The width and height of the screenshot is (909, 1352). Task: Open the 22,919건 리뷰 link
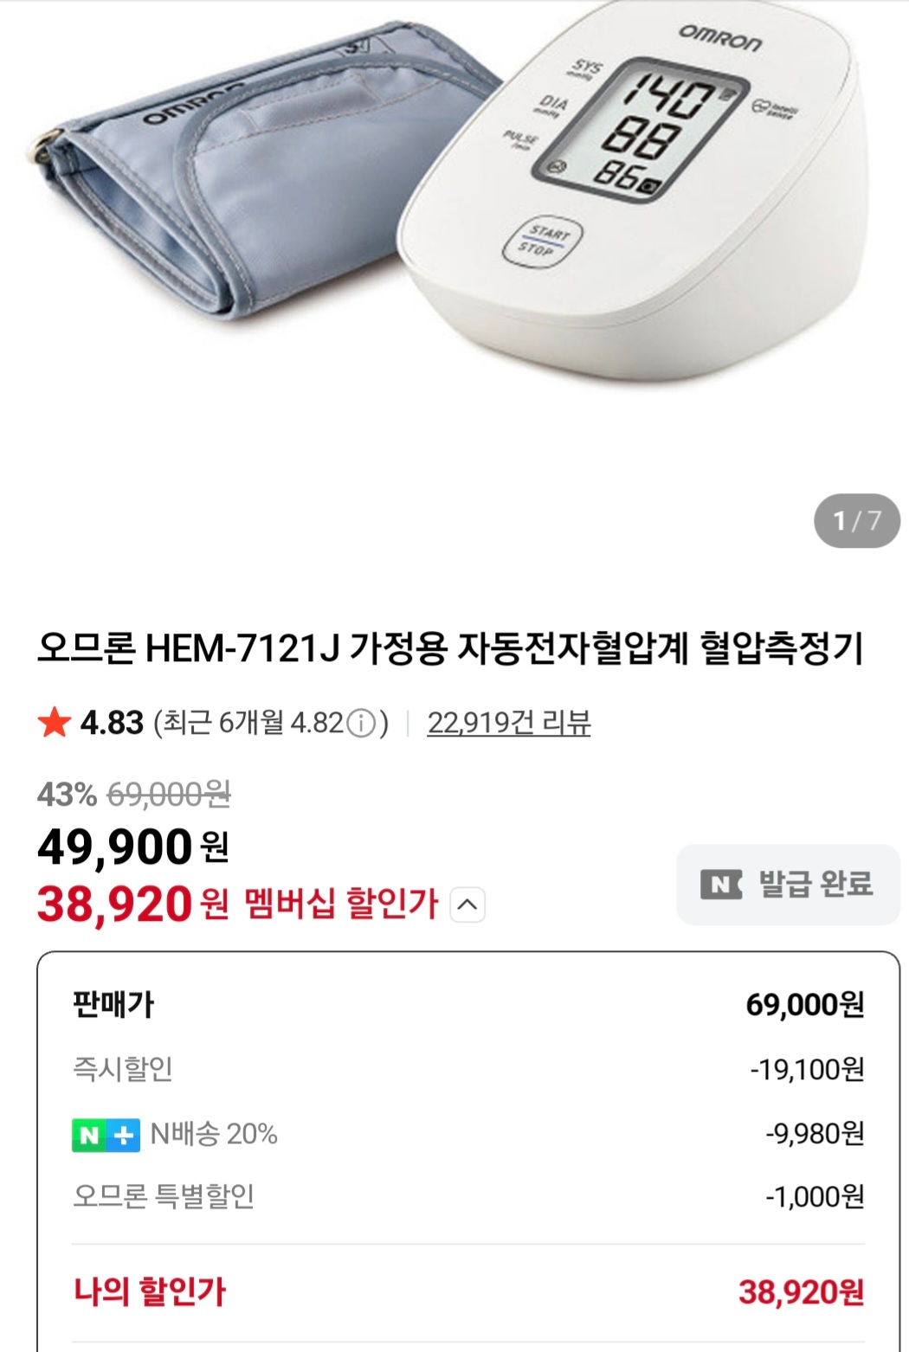(x=509, y=723)
